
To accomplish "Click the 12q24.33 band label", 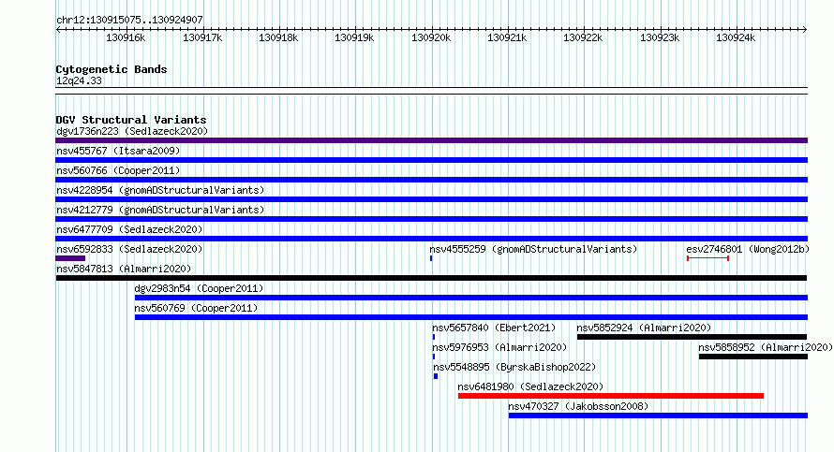I will 79,80.
